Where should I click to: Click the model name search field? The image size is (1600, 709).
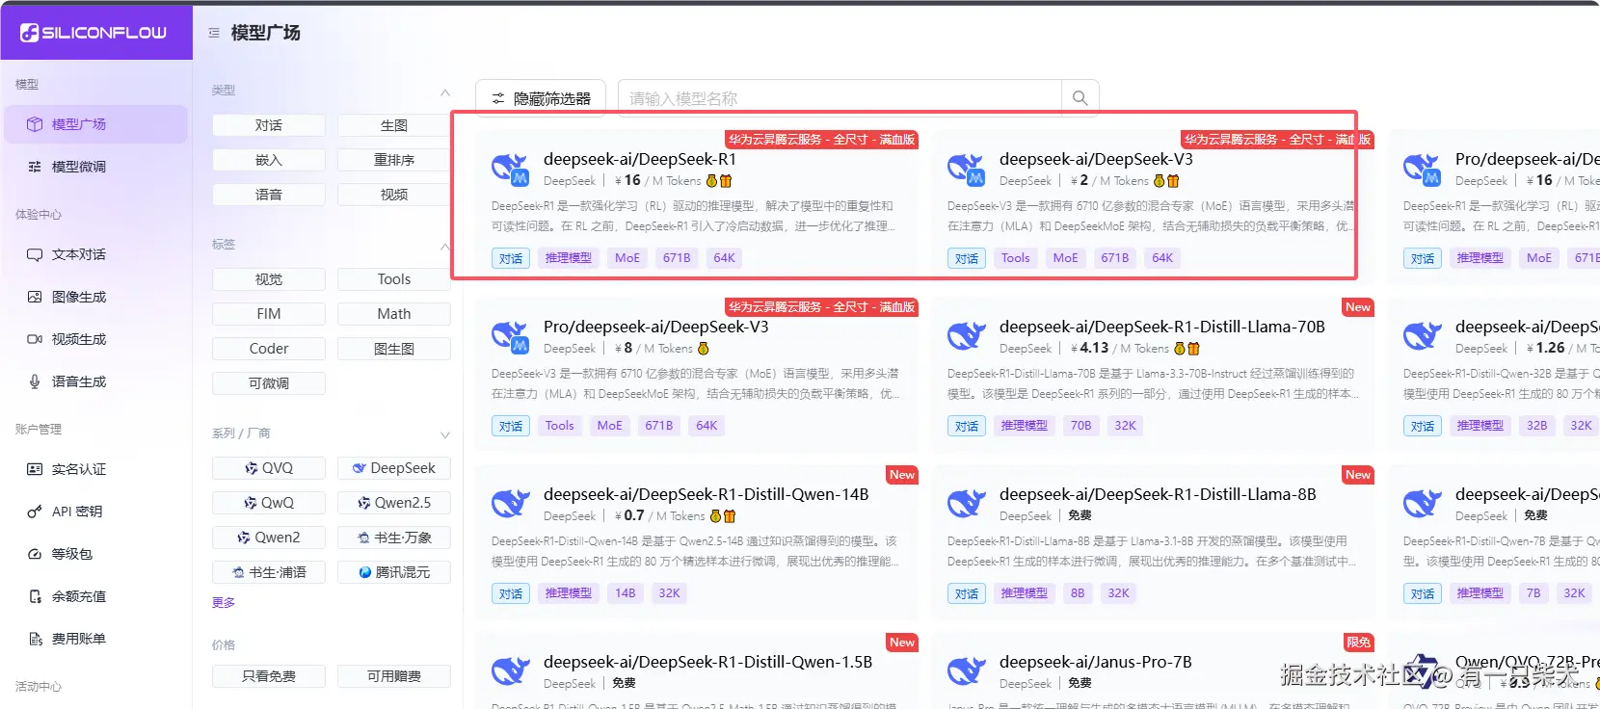(840, 98)
